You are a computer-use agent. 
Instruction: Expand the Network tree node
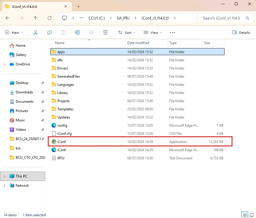pyautogui.click(x=5, y=186)
